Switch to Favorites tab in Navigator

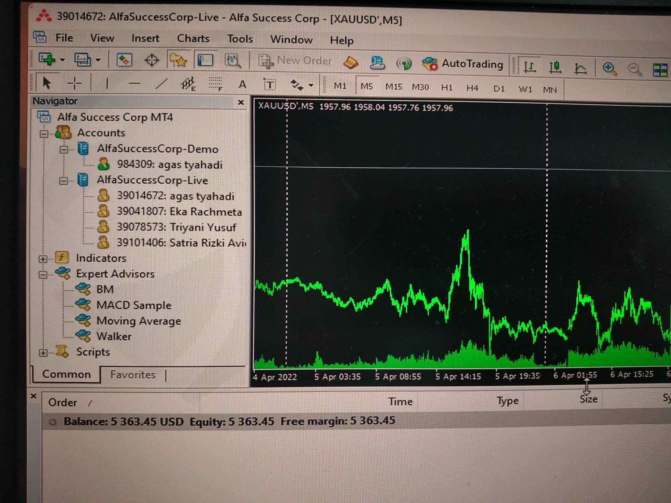coord(132,374)
